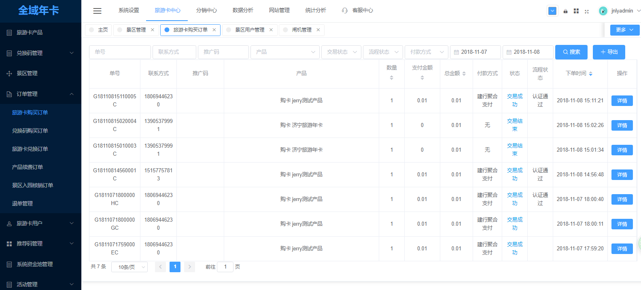Click the four-square grid icon in header
This screenshot has height=290, width=641.
point(576,11)
